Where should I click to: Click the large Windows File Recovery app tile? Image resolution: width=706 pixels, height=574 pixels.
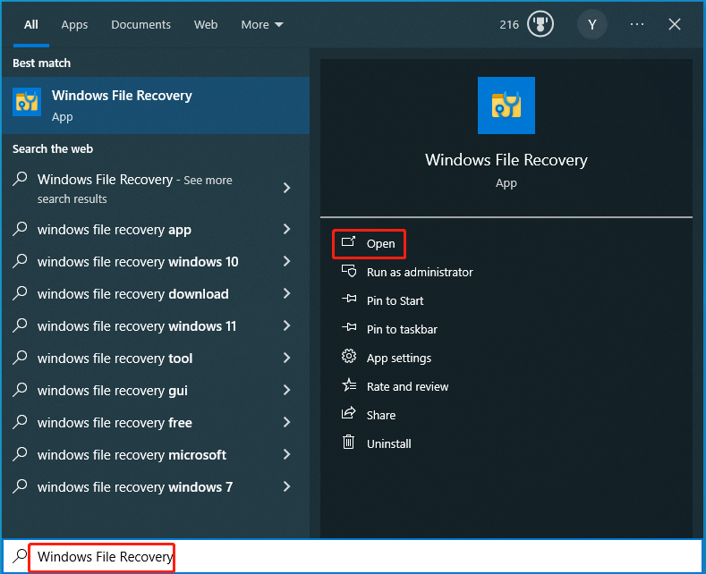tap(506, 106)
